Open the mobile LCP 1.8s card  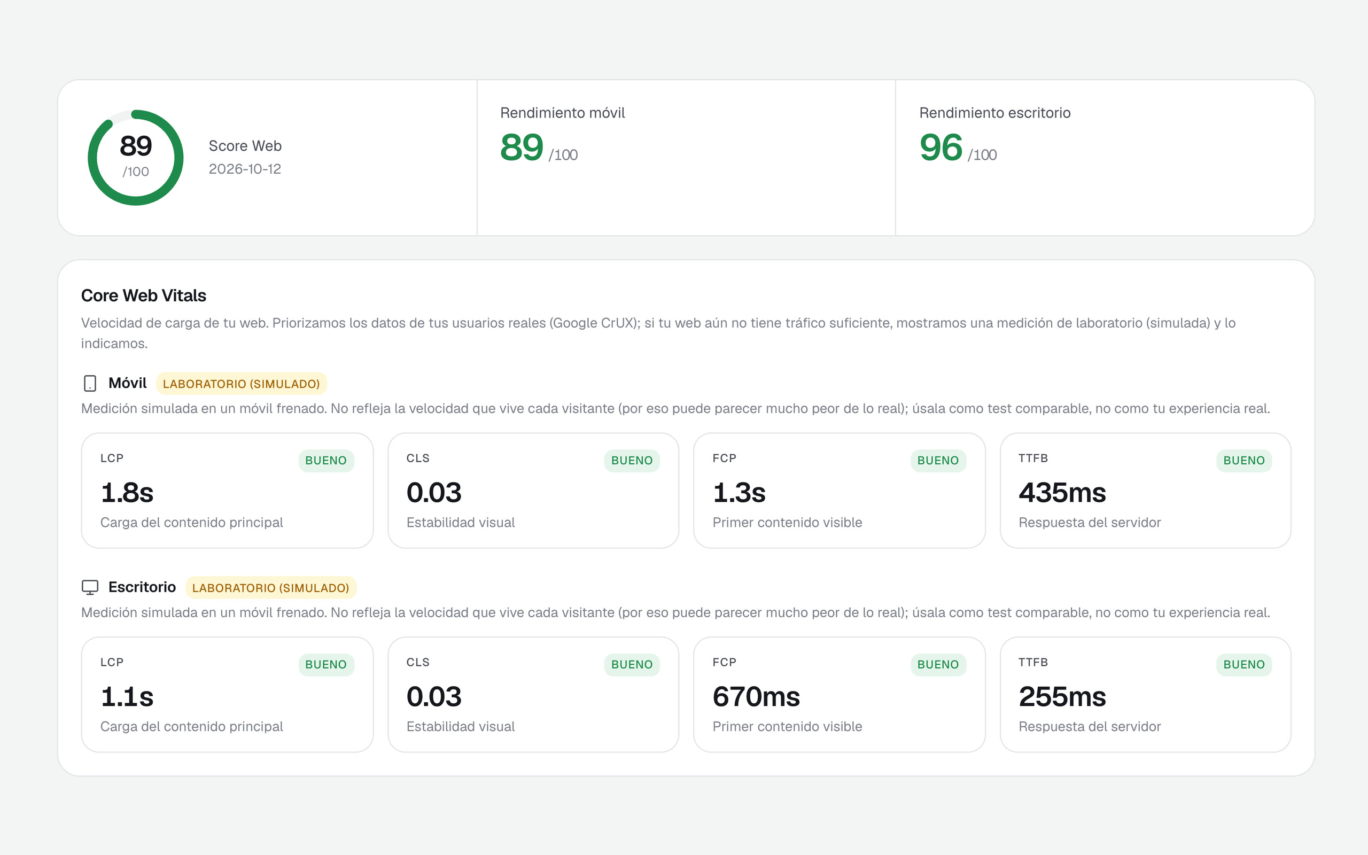coord(227,490)
